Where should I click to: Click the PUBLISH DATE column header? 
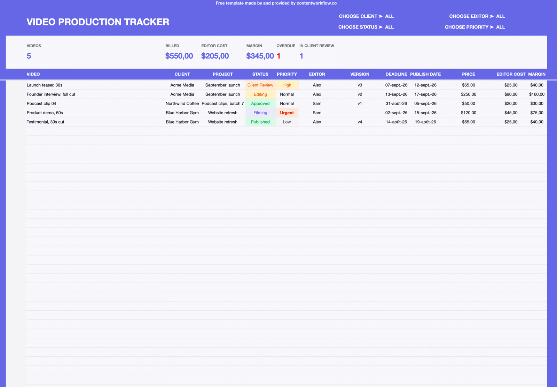click(x=425, y=74)
